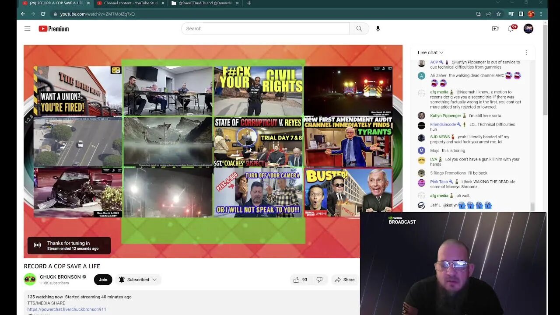This screenshot has width=560, height=315.
Task: Click the Join membership button
Action: [x=103, y=280]
